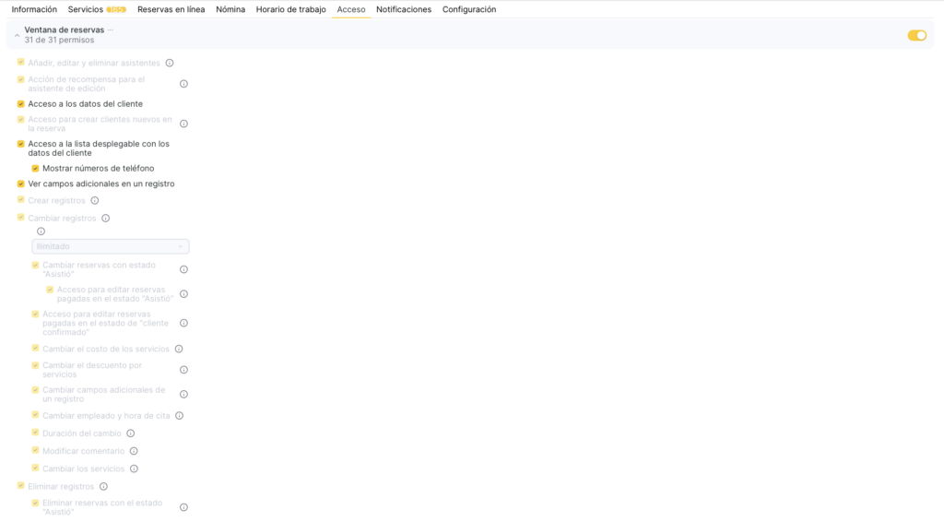Screen dimensions: 944x522
Task: Click the Ventana de reservas section title
Action: (x=65, y=30)
